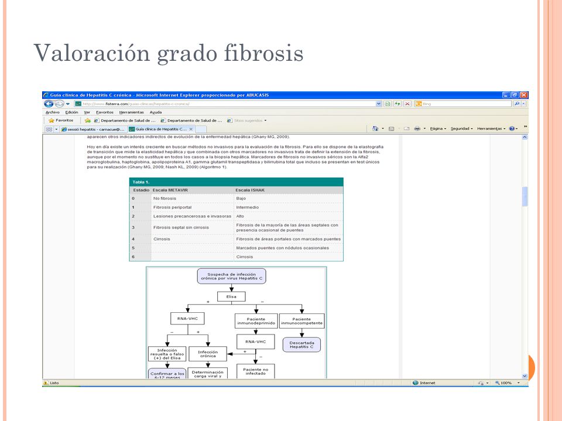Click the Print icon
Image resolution: width=562 pixels, height=421 pixels.
pyautogui.click(x=417, y=129)
